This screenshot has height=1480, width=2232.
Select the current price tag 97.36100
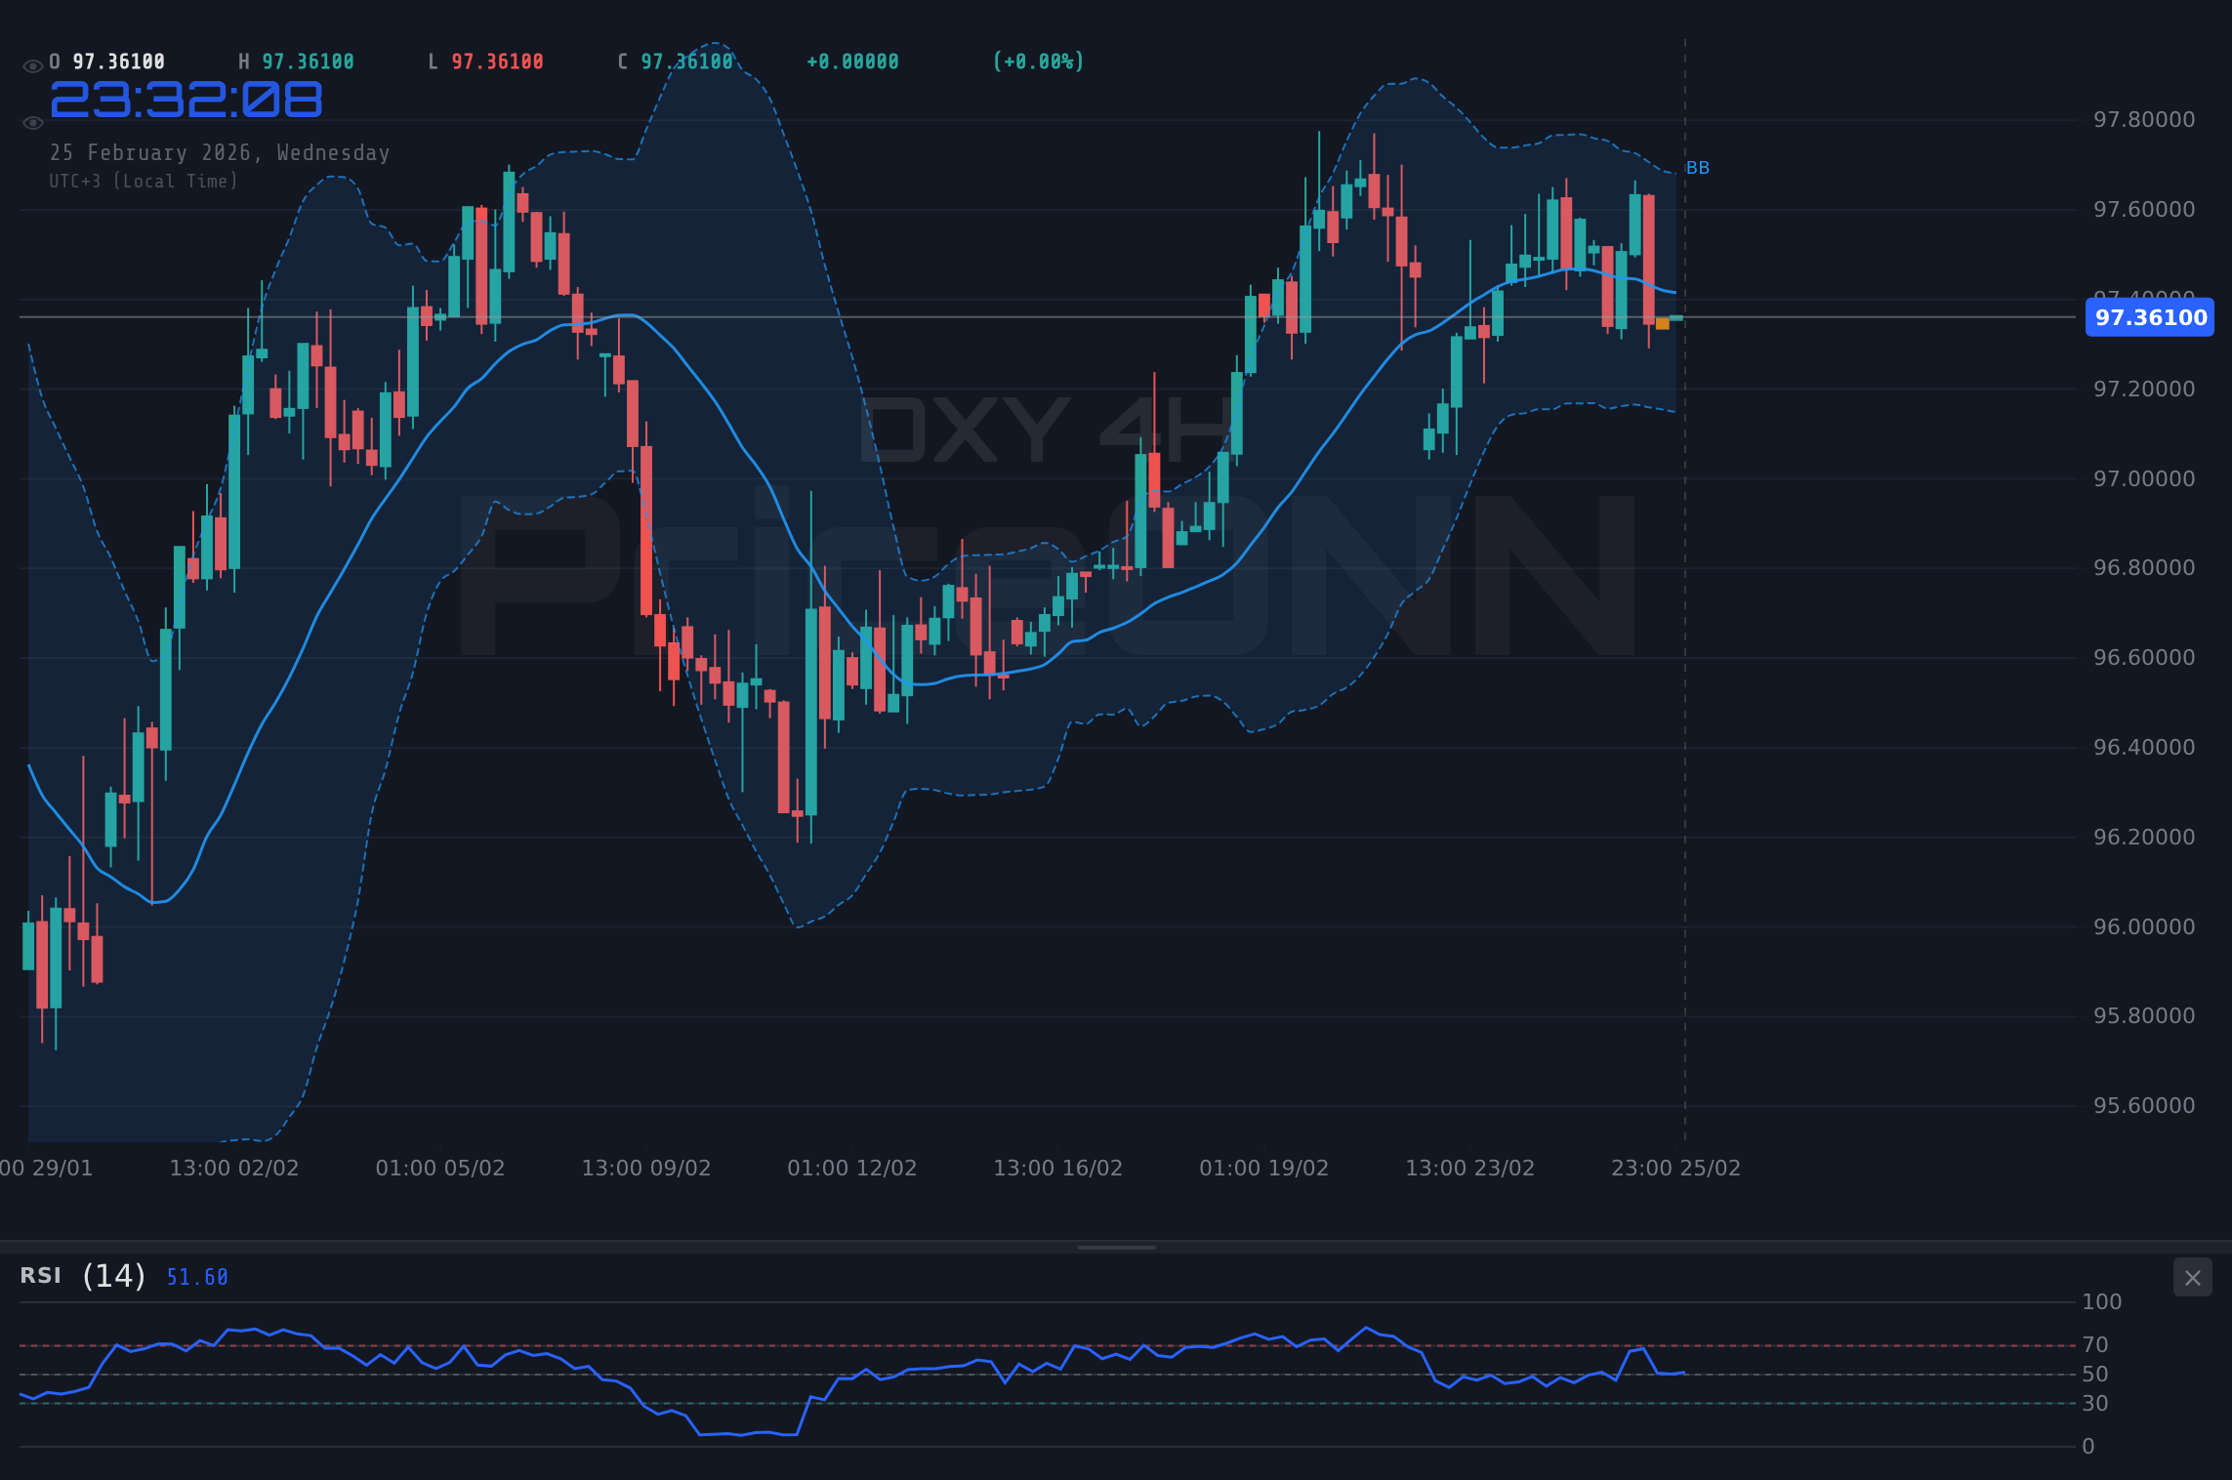click(2148, 317)
